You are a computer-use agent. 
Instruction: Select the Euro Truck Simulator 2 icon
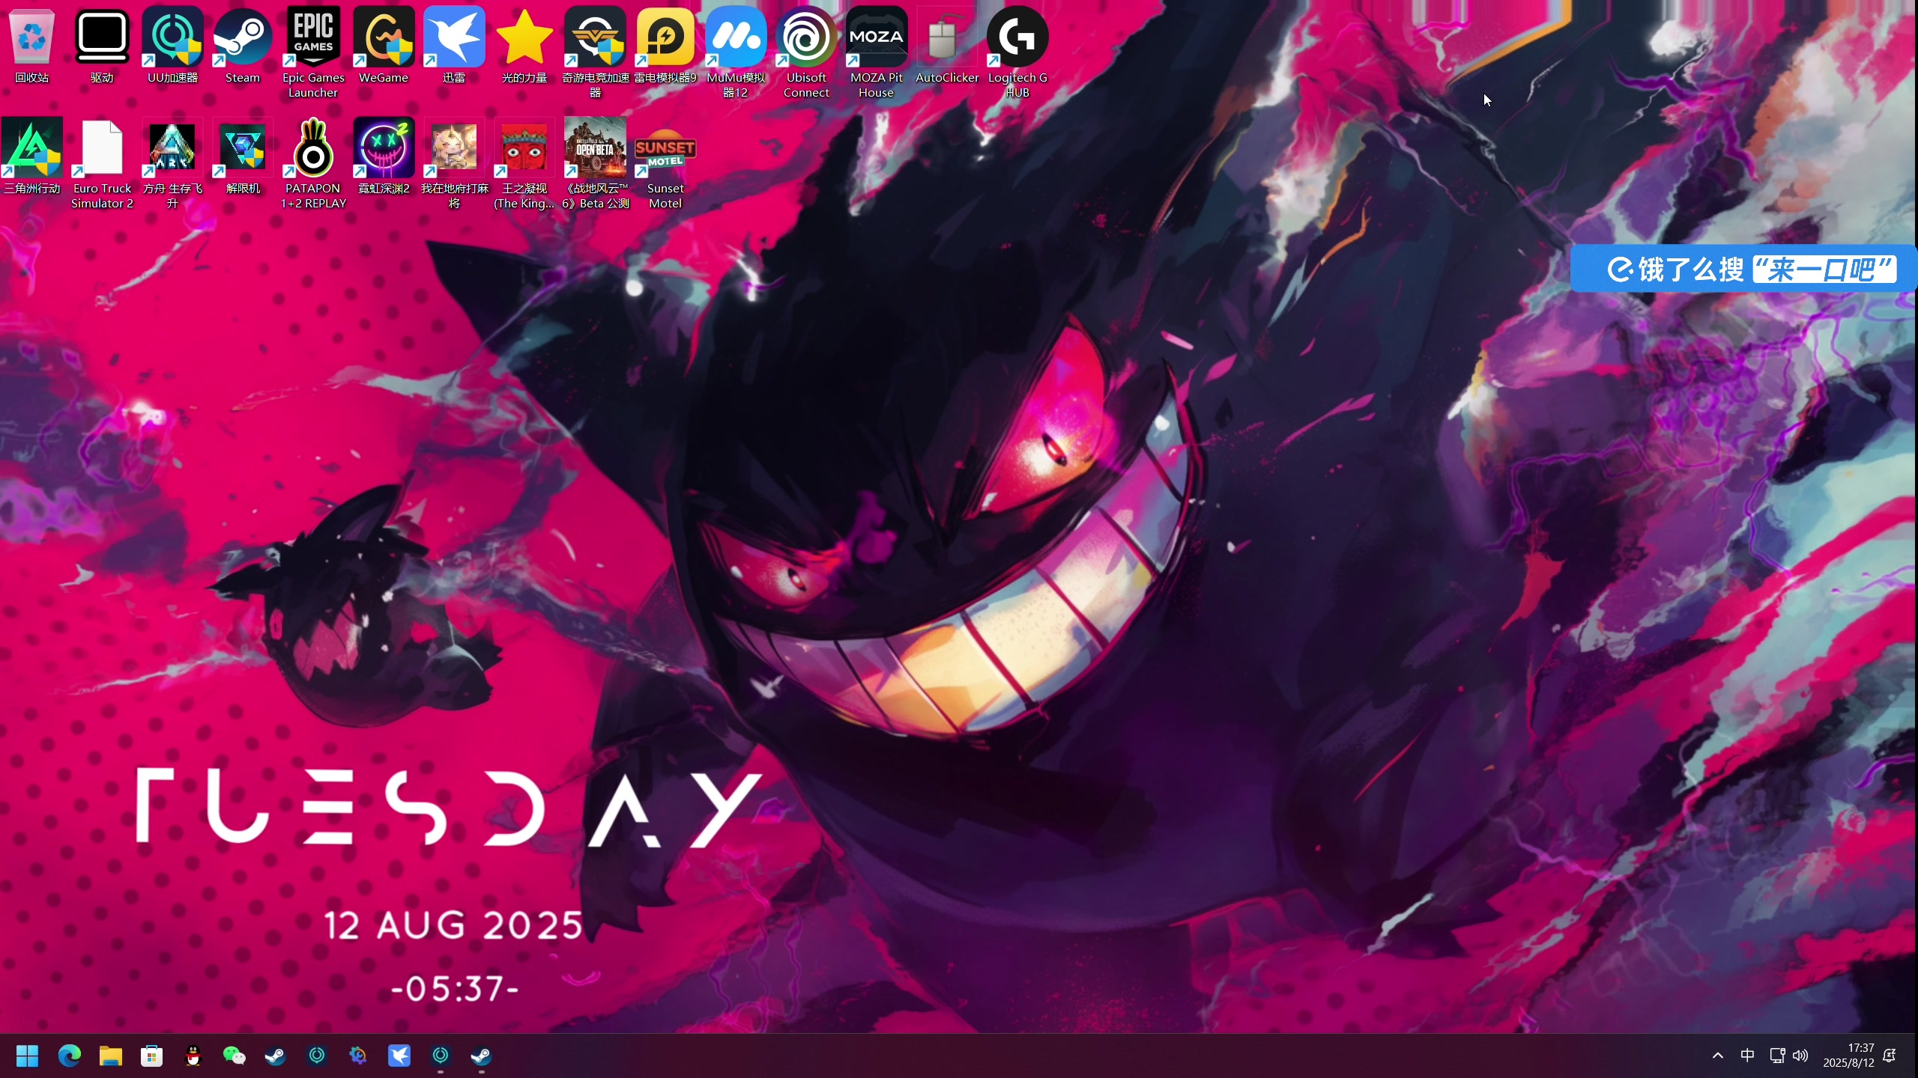(x=102, y=165)
